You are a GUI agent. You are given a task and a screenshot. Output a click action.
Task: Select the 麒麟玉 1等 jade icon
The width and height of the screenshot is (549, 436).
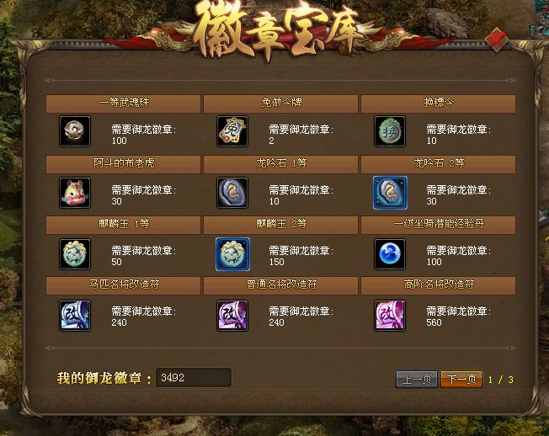(75, 254)
